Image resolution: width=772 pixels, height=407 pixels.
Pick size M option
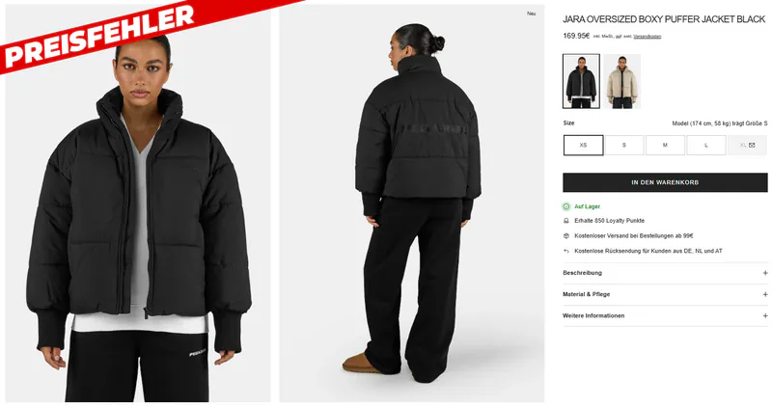click(665, 146)
